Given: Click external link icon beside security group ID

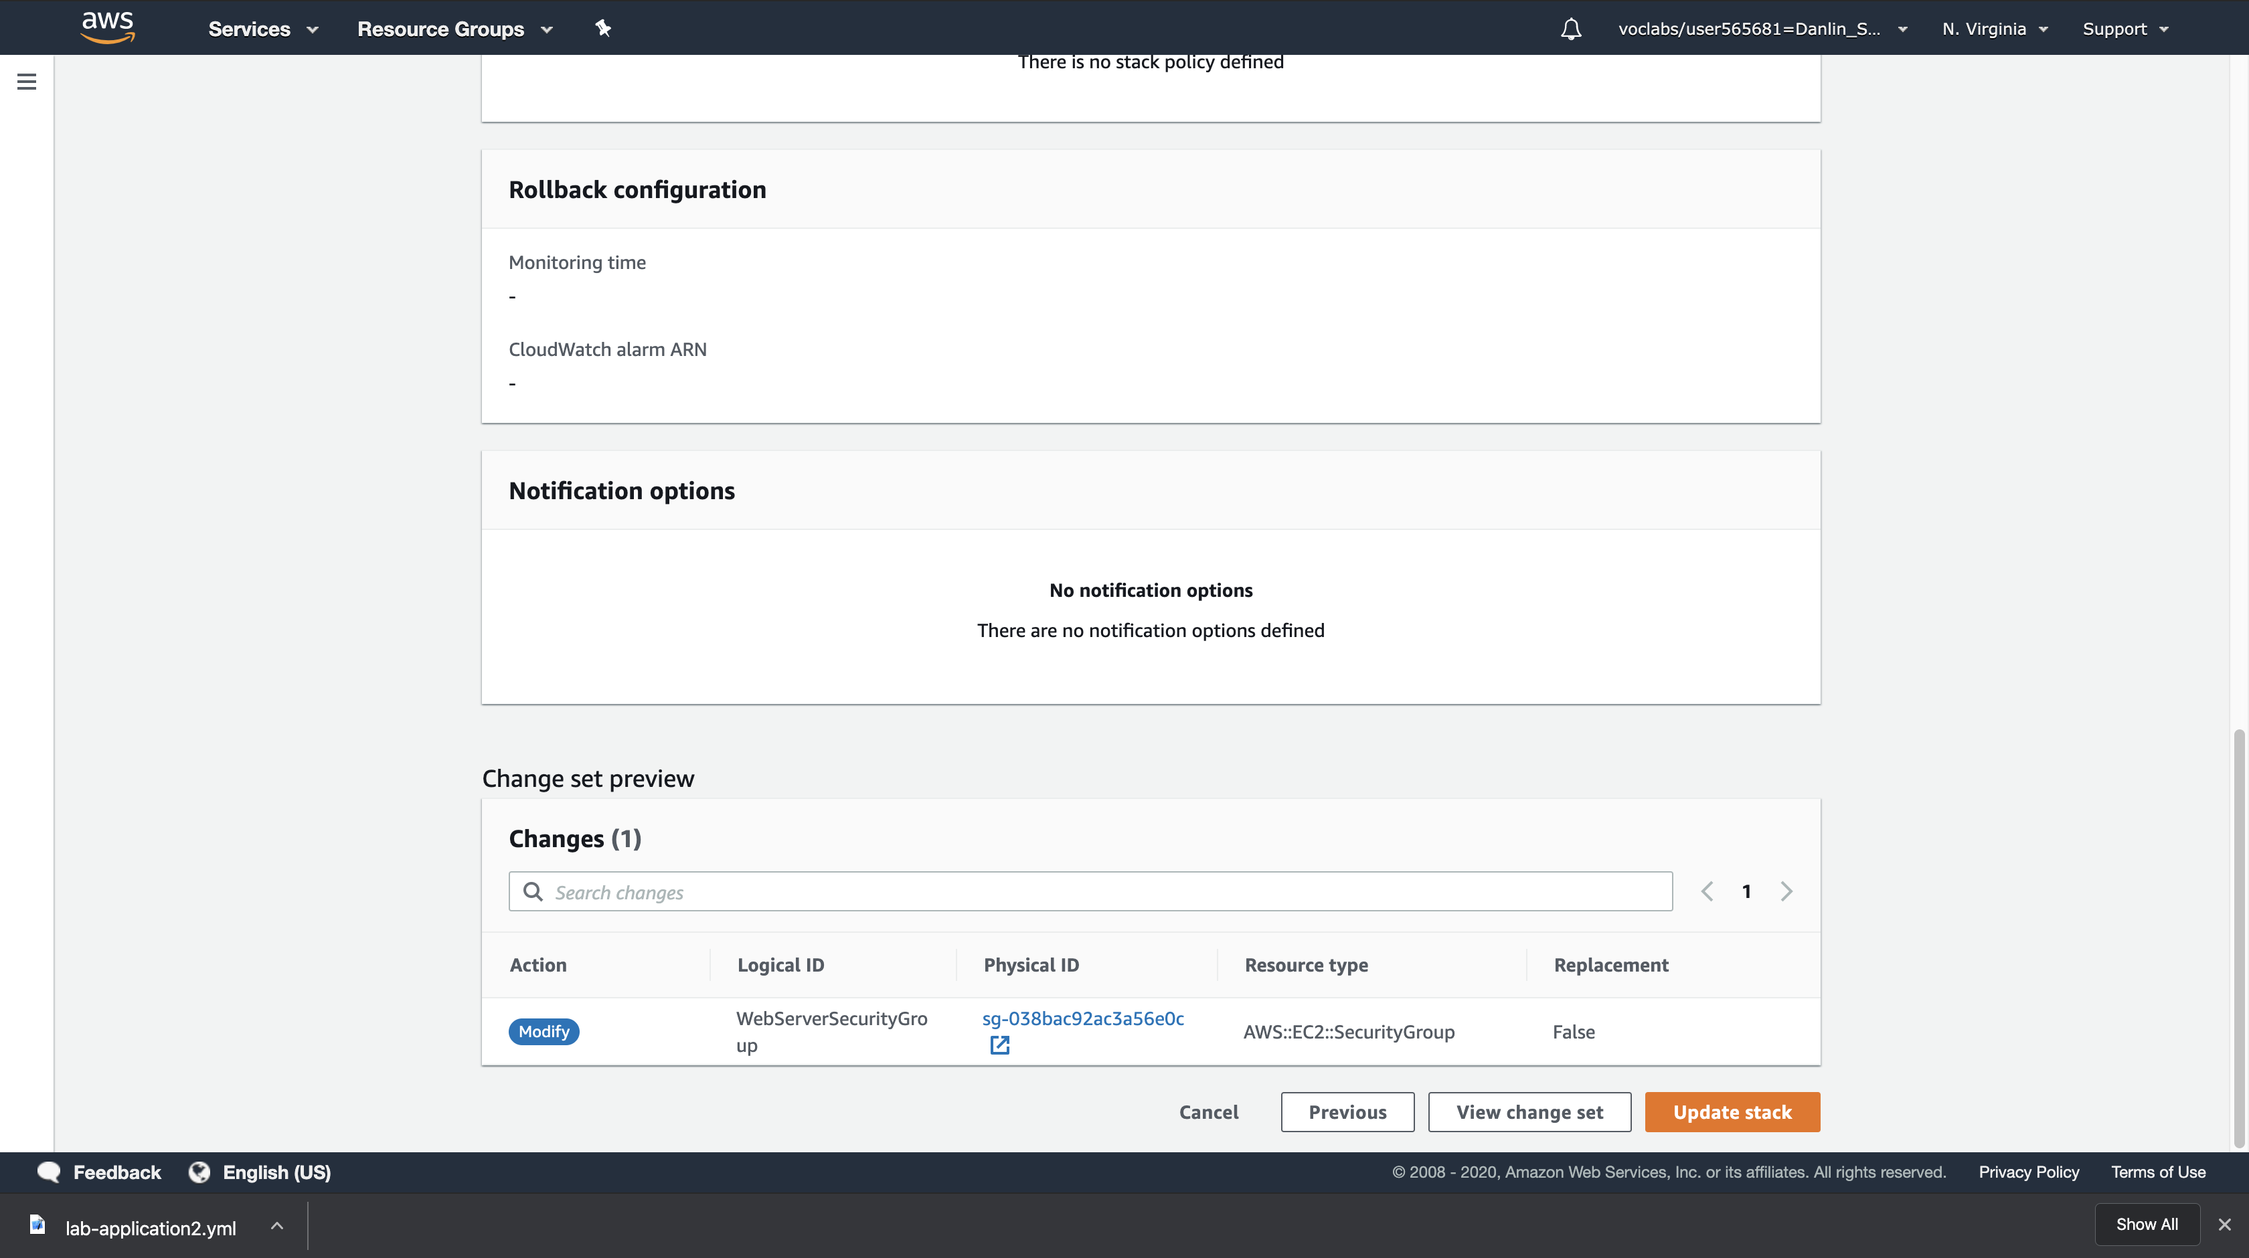Looking at the screenshot, I should (999, 1045).
